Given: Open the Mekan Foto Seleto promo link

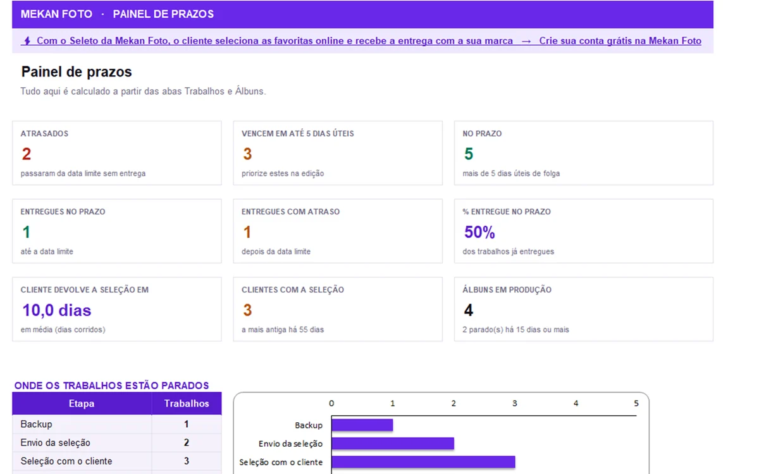Looking at the screenshot, I should click(x=362, y=41).
